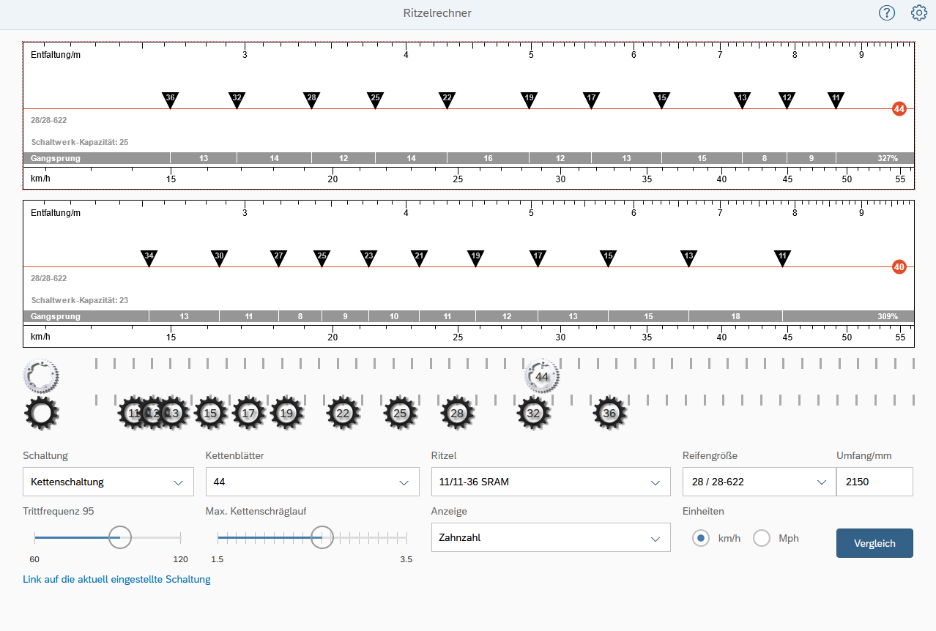
Task: Expand the Reifengröße 28 / 28-622 dropdown
Action: coord(758,482)
